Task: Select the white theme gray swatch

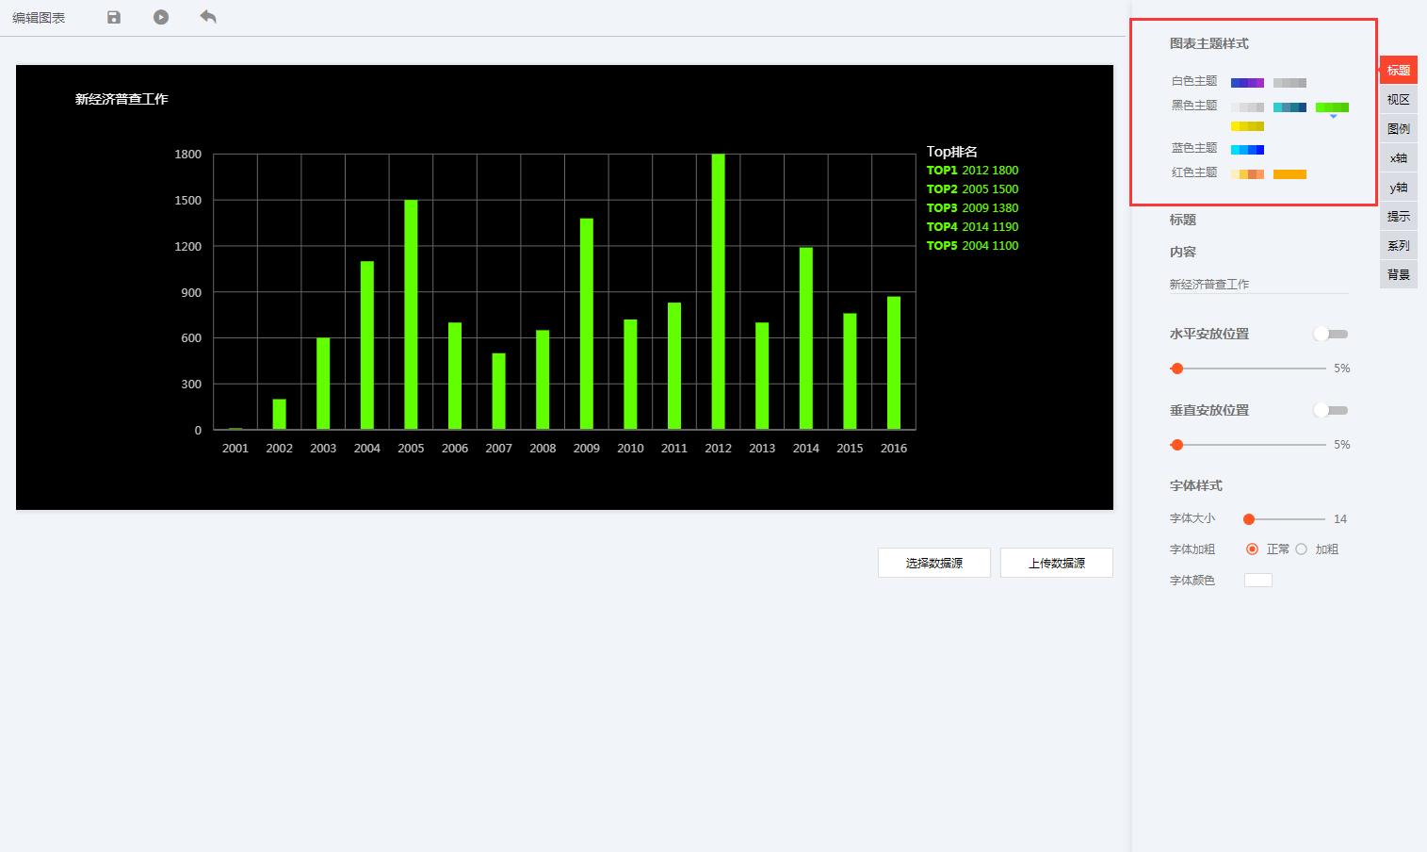Action: [1289, 83]
